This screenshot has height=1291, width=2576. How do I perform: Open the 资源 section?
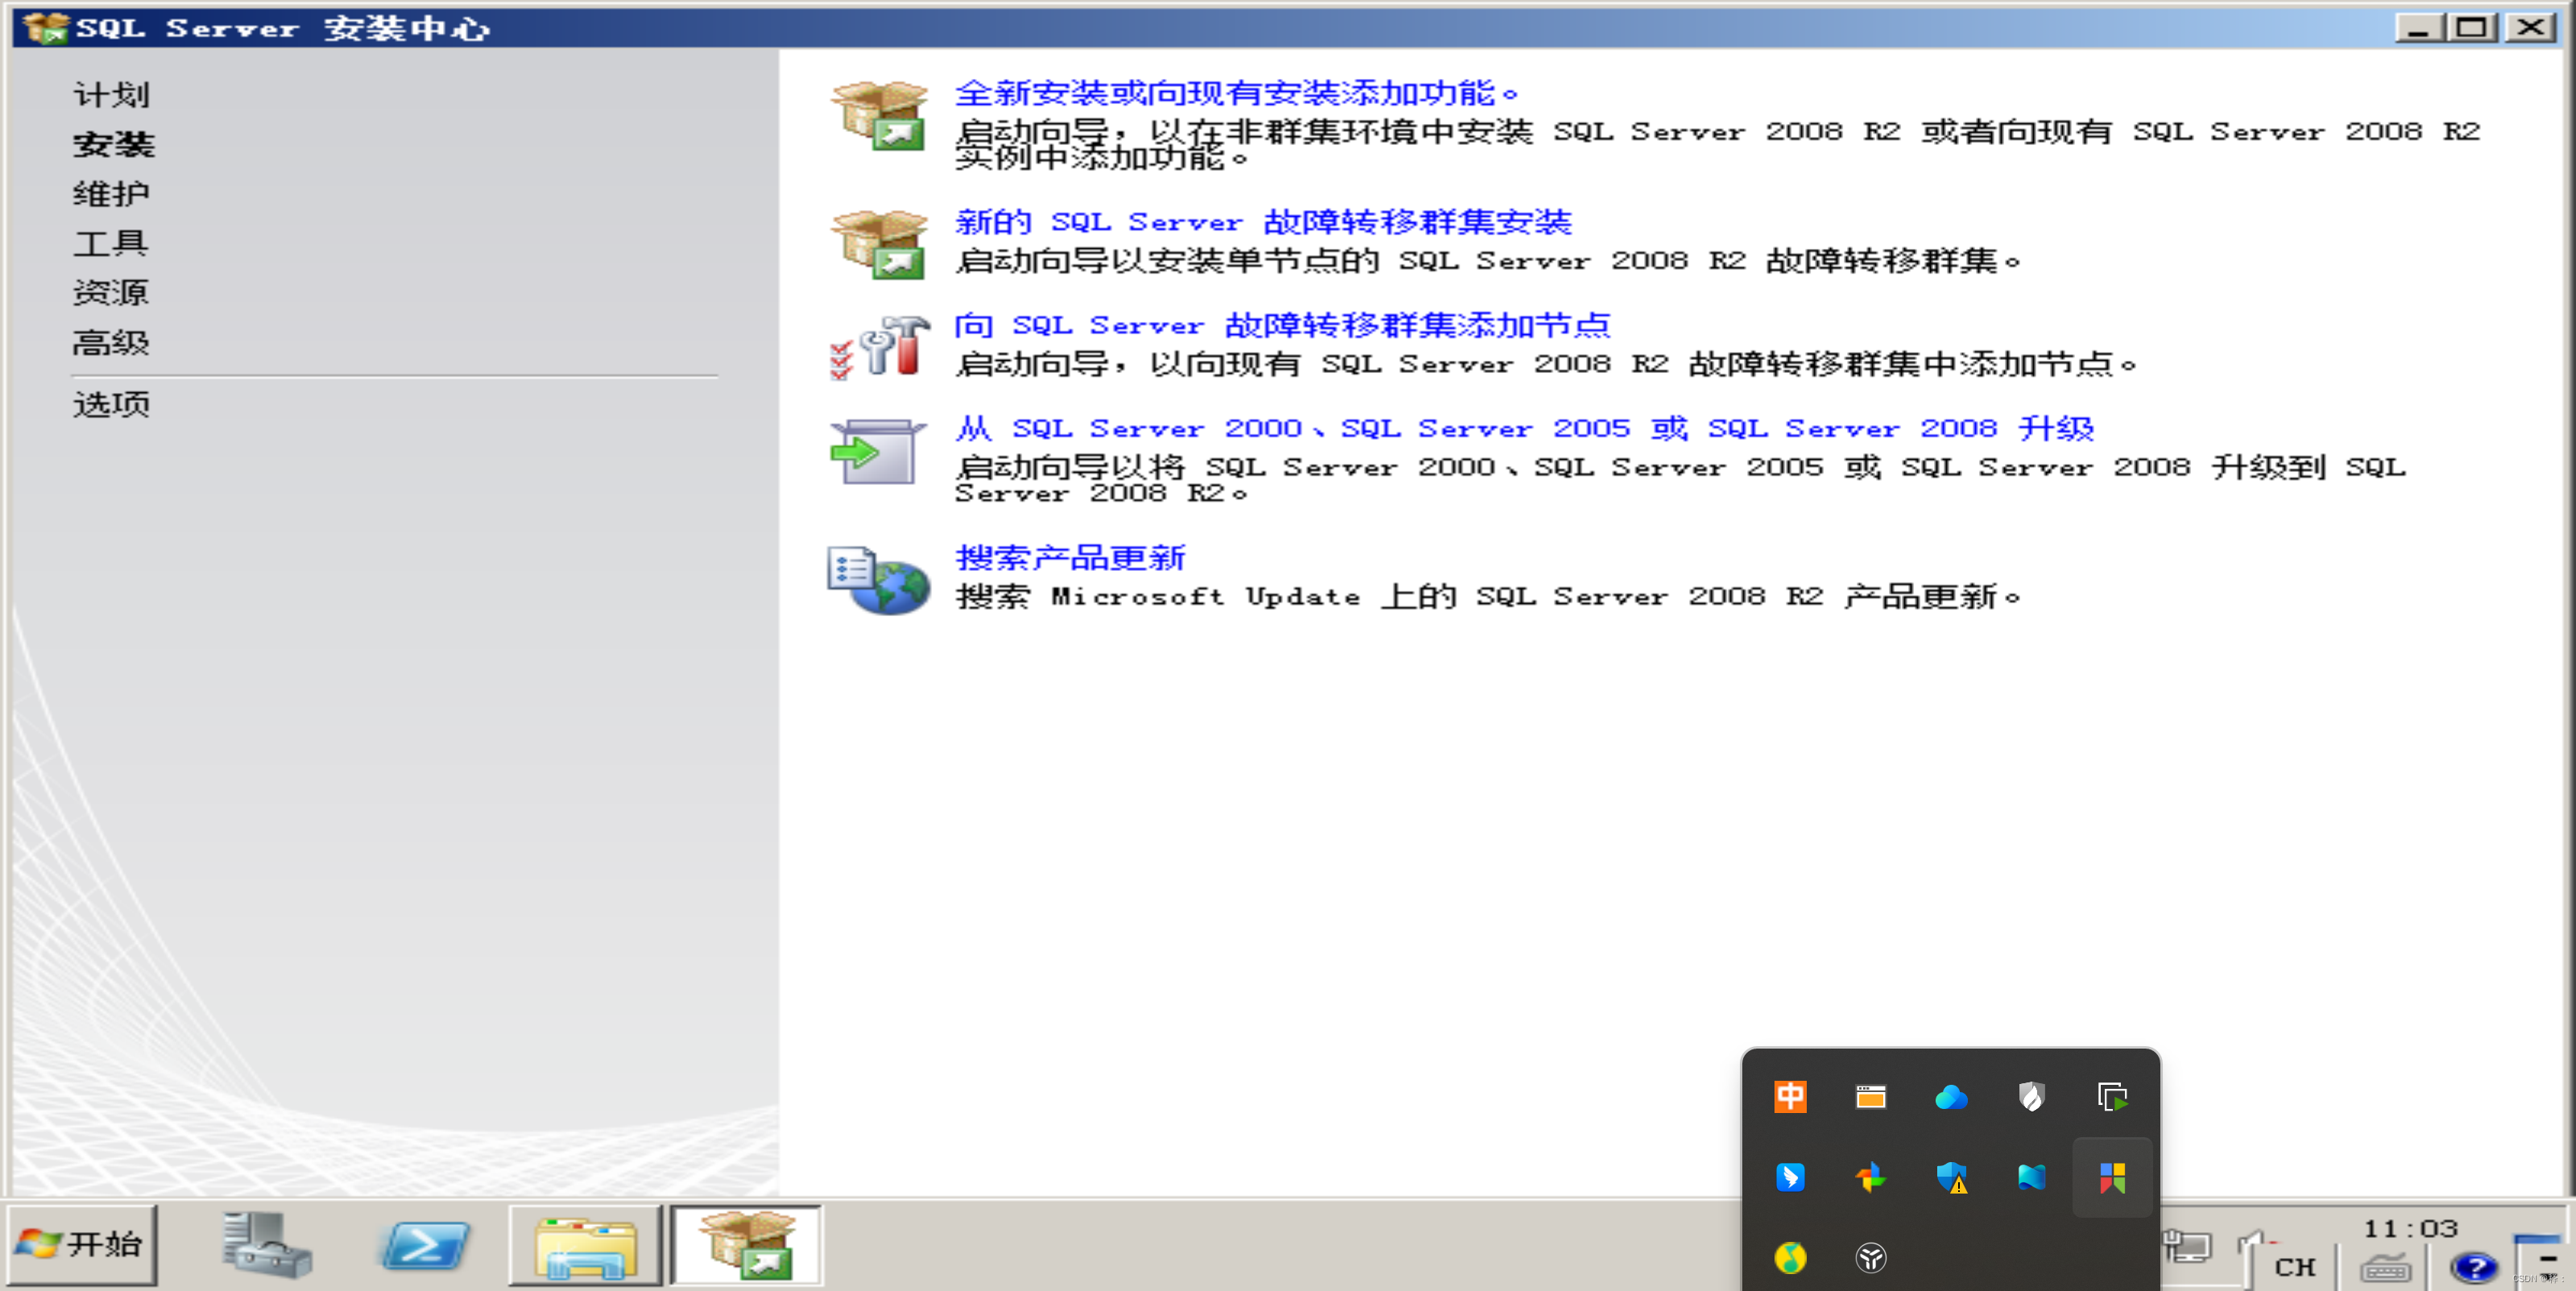click(x=111, y=293)
